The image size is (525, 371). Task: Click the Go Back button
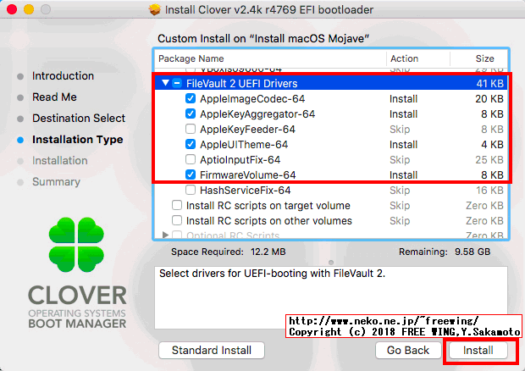[x=408, y=350]
